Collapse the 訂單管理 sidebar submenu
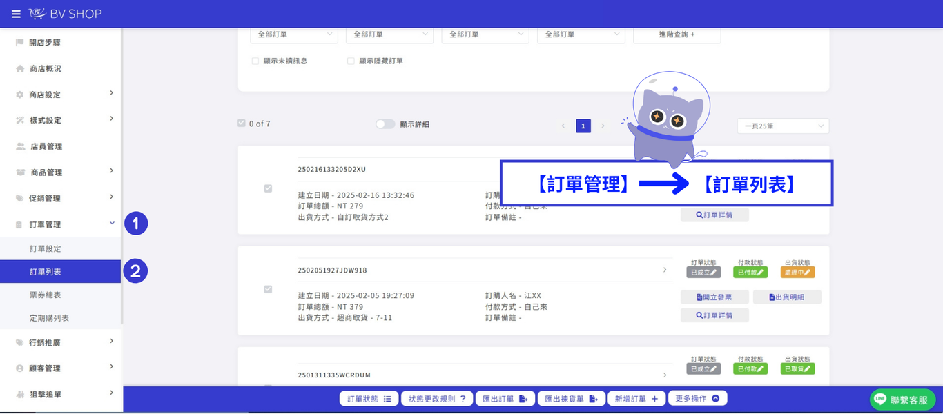This screenshot has width=943, height=414. [x=112, y=224]
